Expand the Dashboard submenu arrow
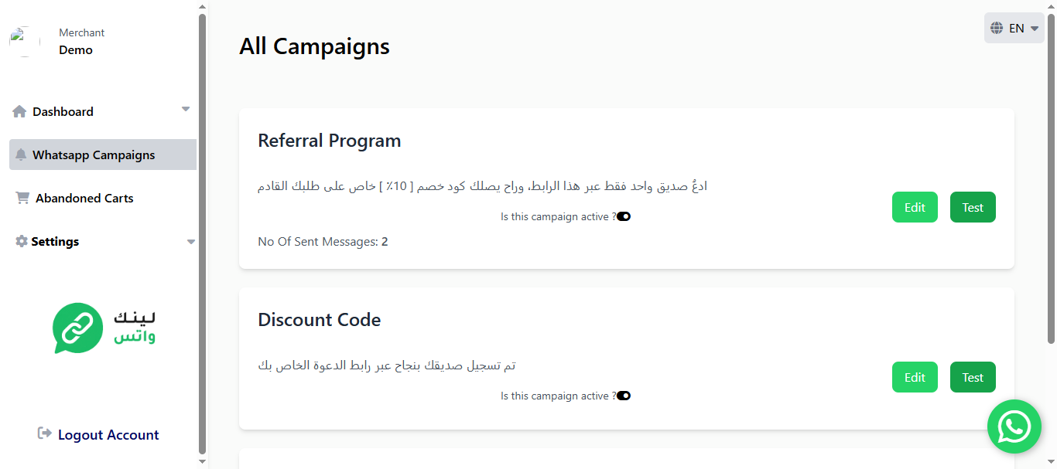This screenshot has width=1057, height=469. click(186, 109)
